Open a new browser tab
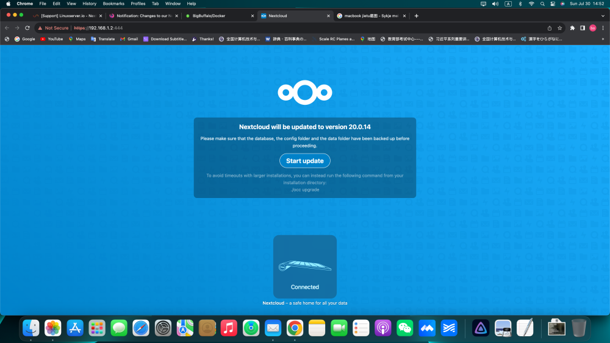610x343 pixels. click(416, 16)
